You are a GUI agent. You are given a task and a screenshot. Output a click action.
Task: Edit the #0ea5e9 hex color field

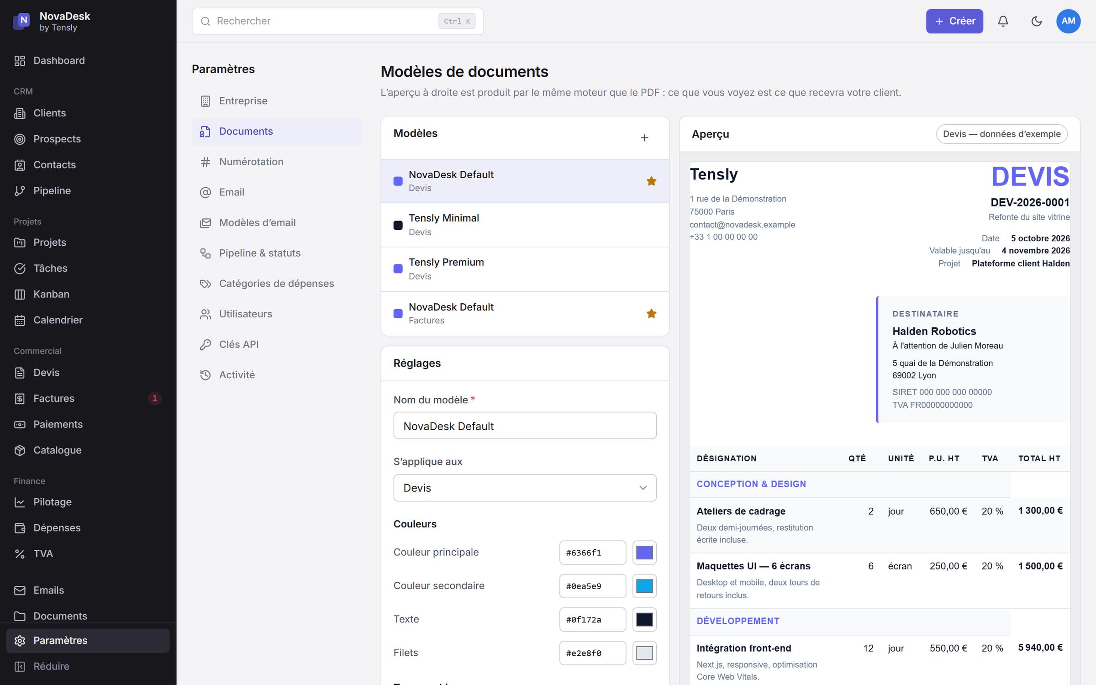[592, 586]
